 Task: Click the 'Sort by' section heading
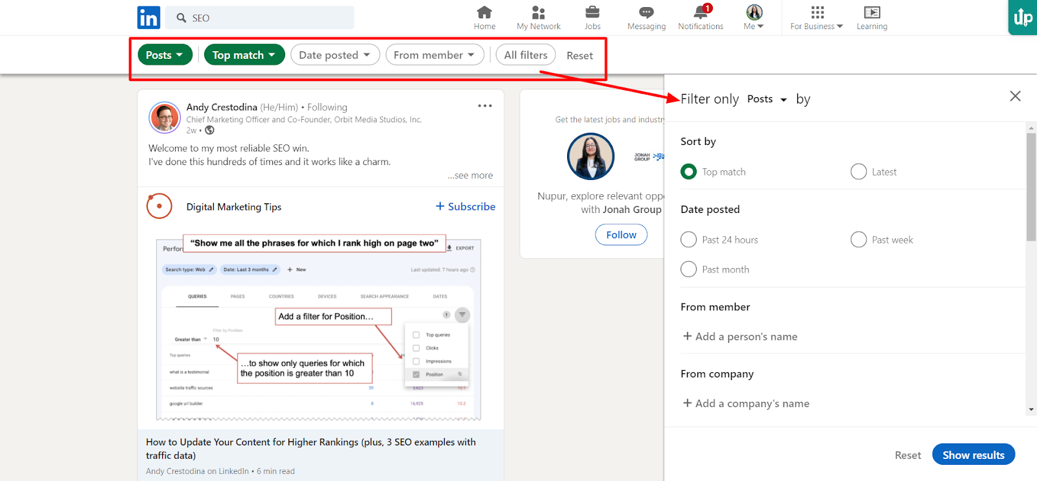click(698, 141)
